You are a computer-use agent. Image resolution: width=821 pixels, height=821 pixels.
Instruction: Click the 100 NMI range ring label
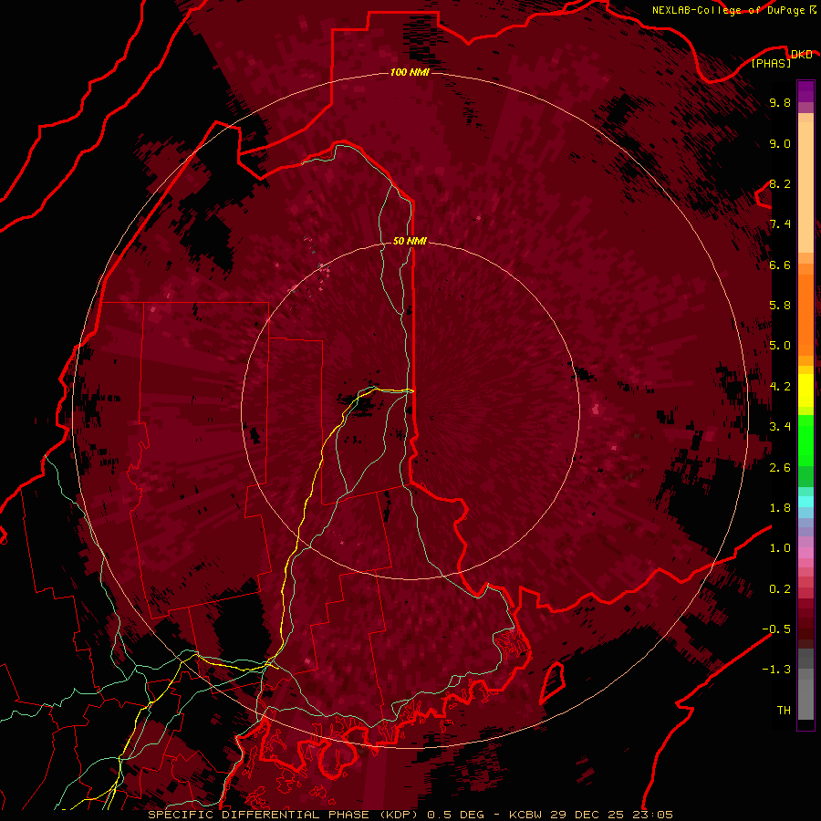pos(410,72)
